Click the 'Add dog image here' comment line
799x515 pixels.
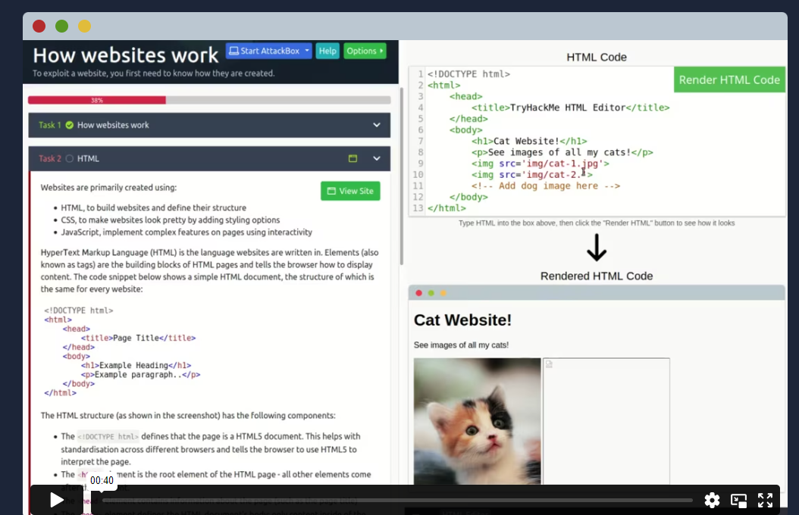[546, 186]
